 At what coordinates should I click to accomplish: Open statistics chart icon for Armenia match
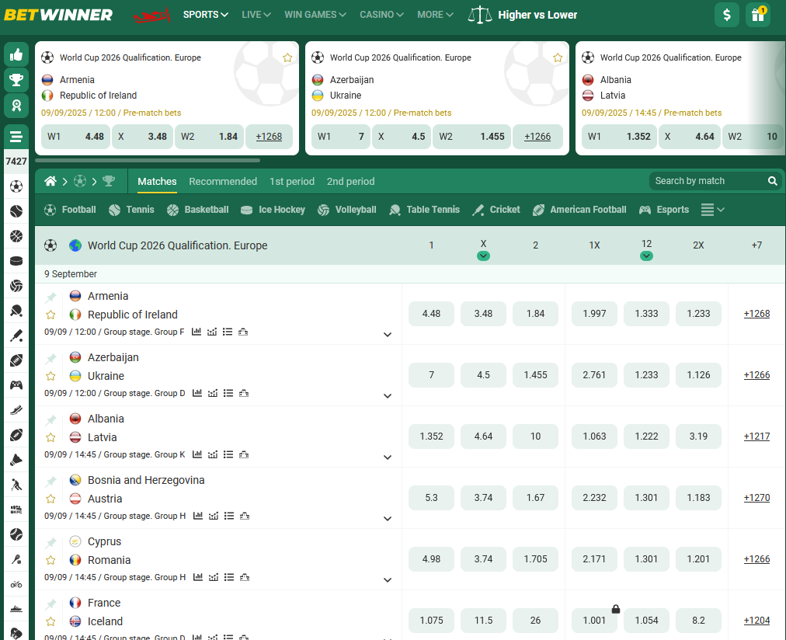coord(196,332)
